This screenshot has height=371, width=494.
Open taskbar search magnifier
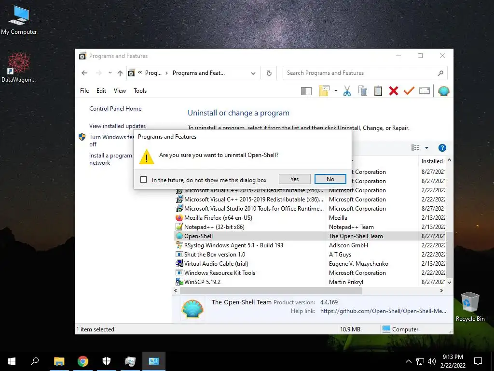pyautogui.click(x=35, y=361)
